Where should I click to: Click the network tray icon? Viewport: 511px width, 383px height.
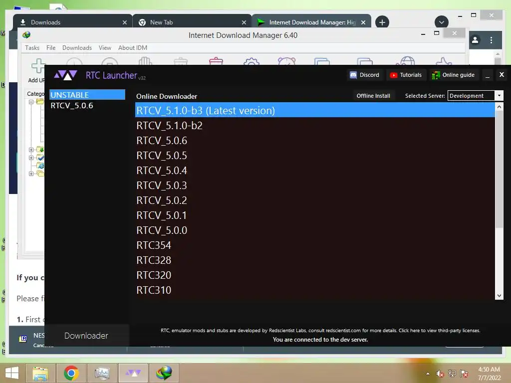pos(452,374)
